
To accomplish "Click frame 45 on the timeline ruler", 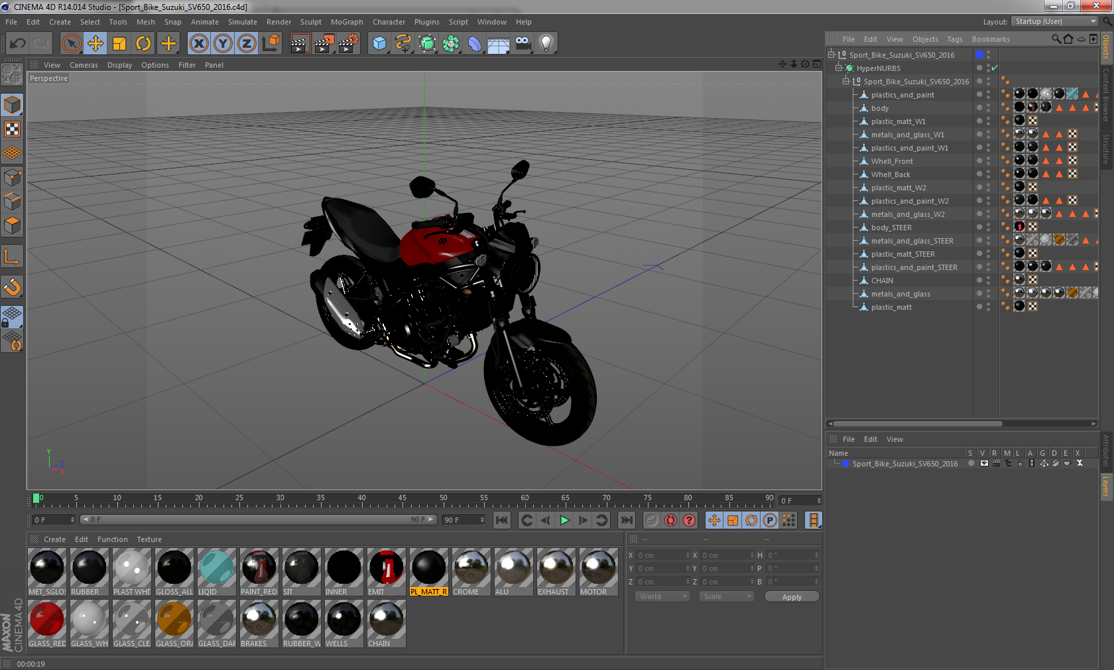I will (402, 499).
